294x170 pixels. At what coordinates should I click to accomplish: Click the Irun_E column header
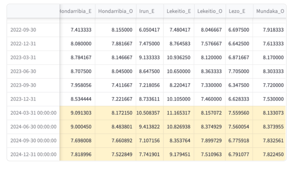(x=150, y=11)
